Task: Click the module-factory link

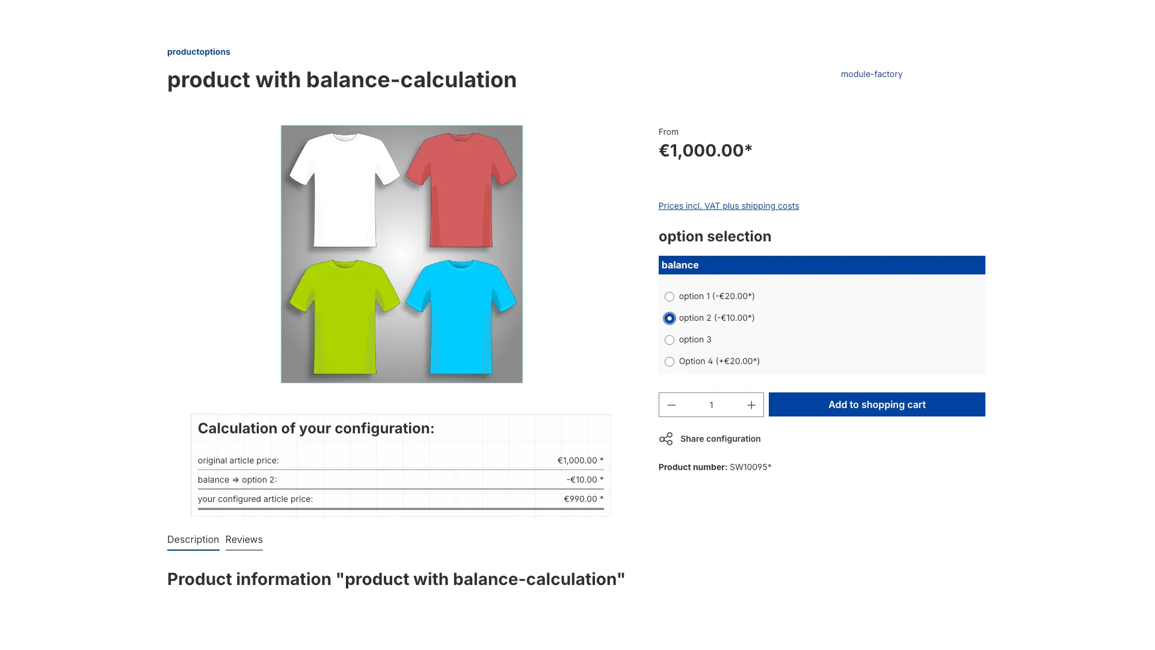Action: coord(871,74)
